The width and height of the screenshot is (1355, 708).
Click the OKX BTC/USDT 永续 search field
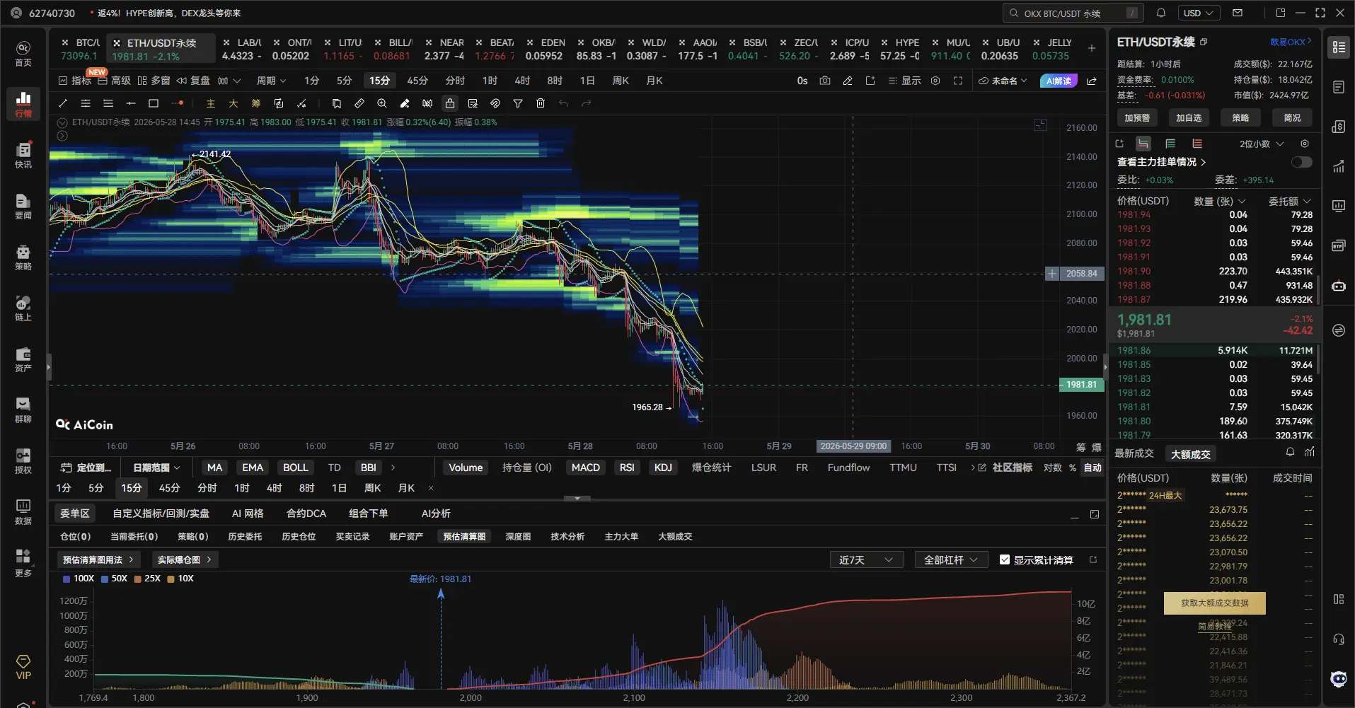tap(1072, 13)
